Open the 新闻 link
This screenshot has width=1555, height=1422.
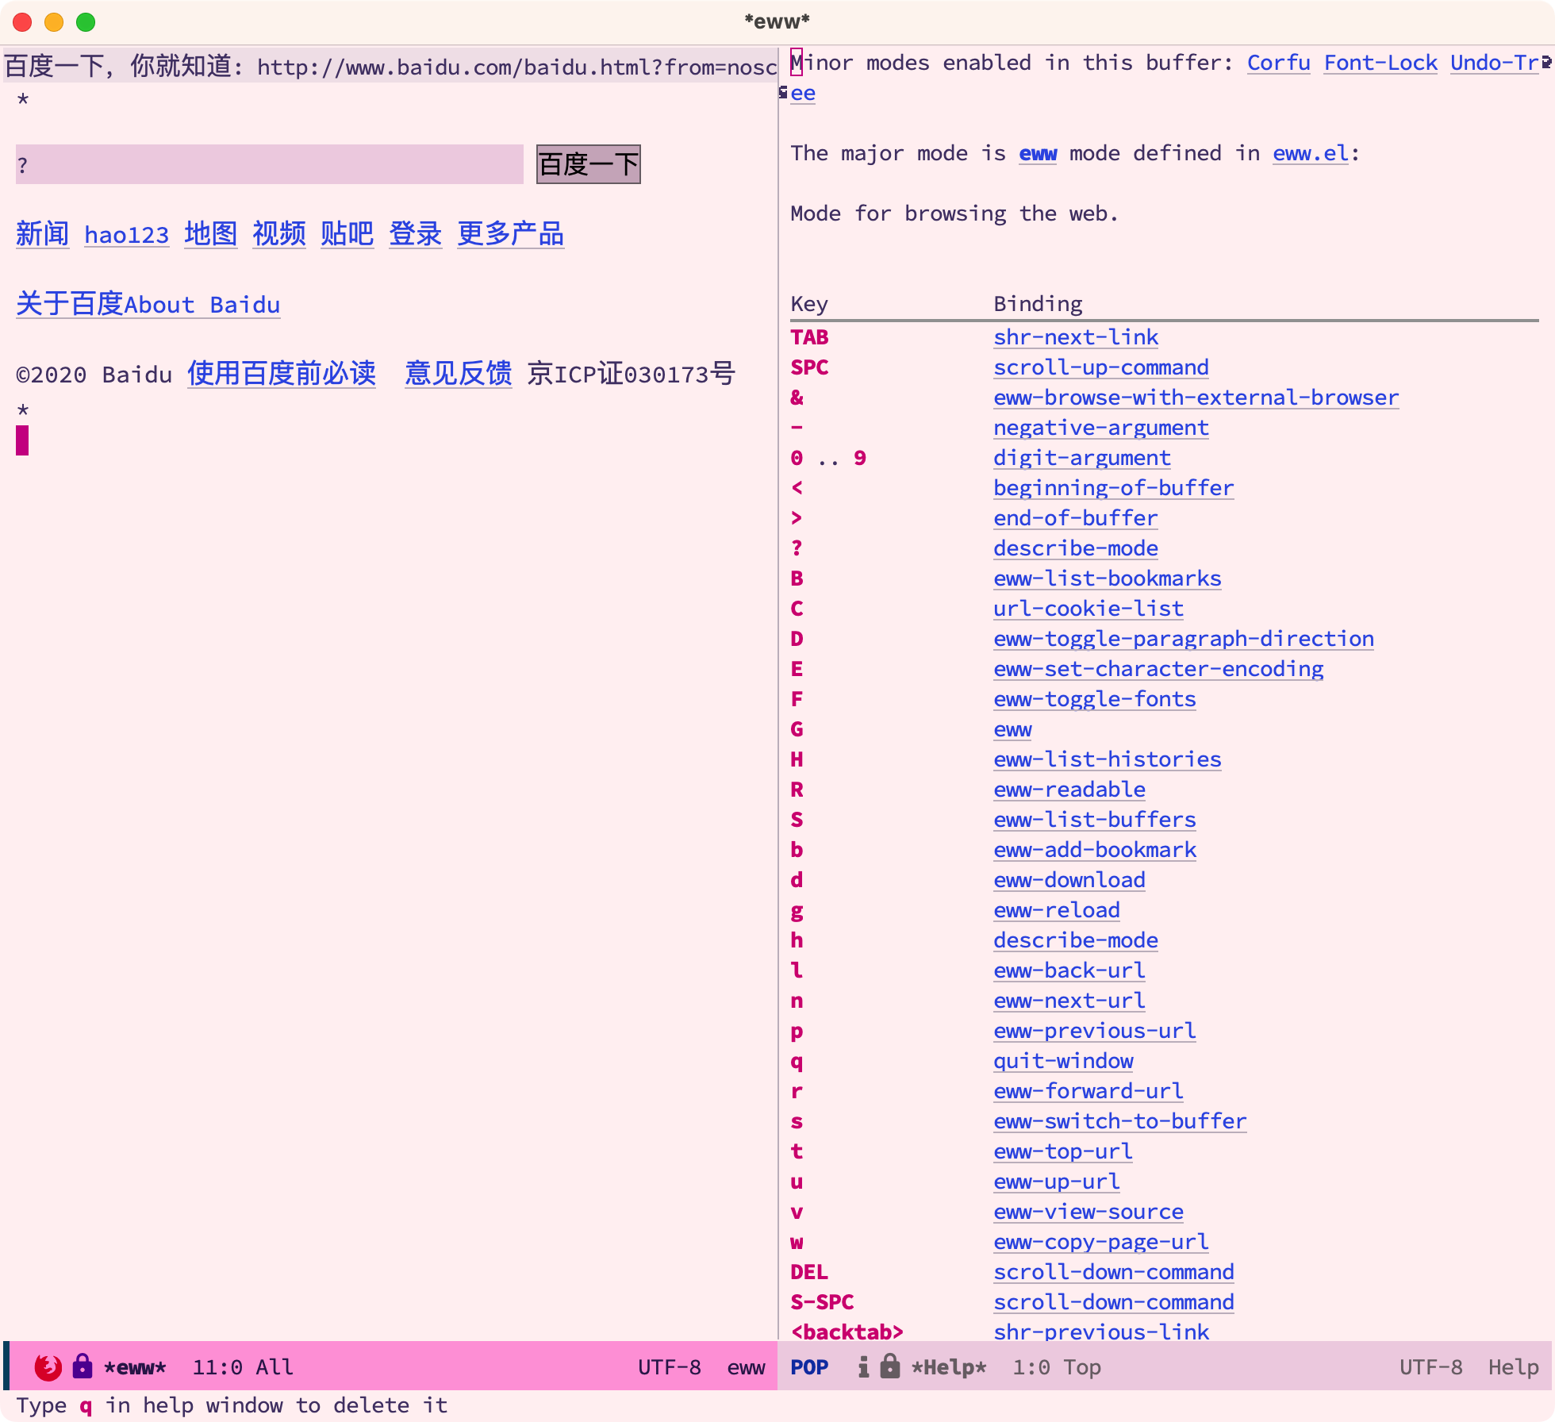point(43,234)
